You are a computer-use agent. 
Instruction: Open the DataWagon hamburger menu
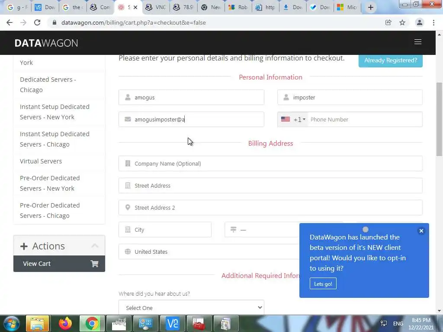point(418,42)
